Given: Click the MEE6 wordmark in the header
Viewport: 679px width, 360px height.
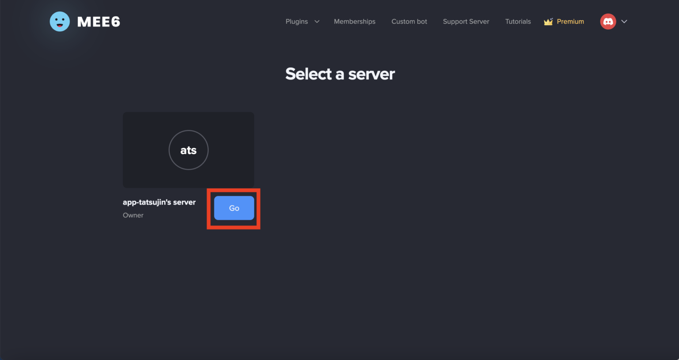Looking at the screenshot, I should 99,21.
